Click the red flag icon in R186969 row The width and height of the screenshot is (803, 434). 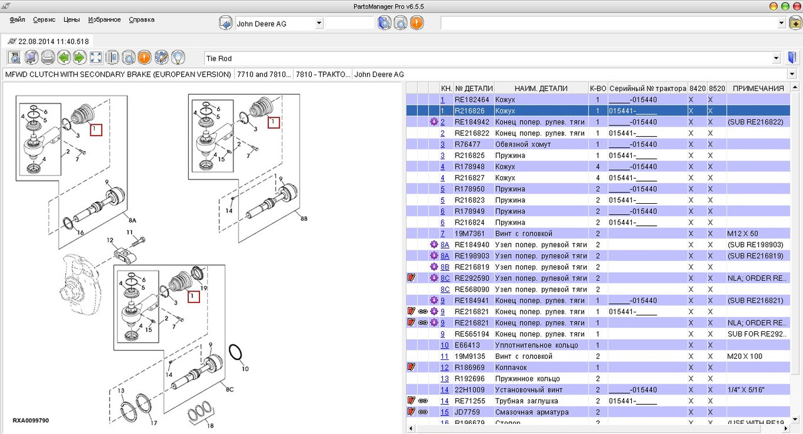412,367
